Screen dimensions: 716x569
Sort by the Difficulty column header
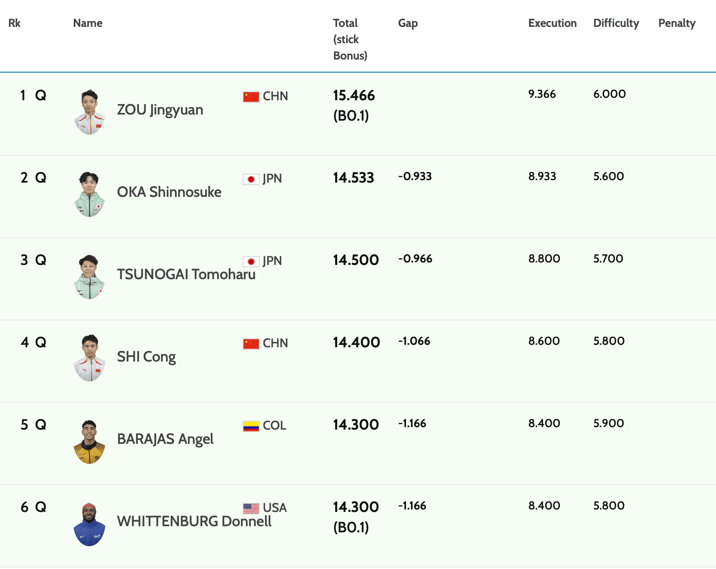[616, 23]
